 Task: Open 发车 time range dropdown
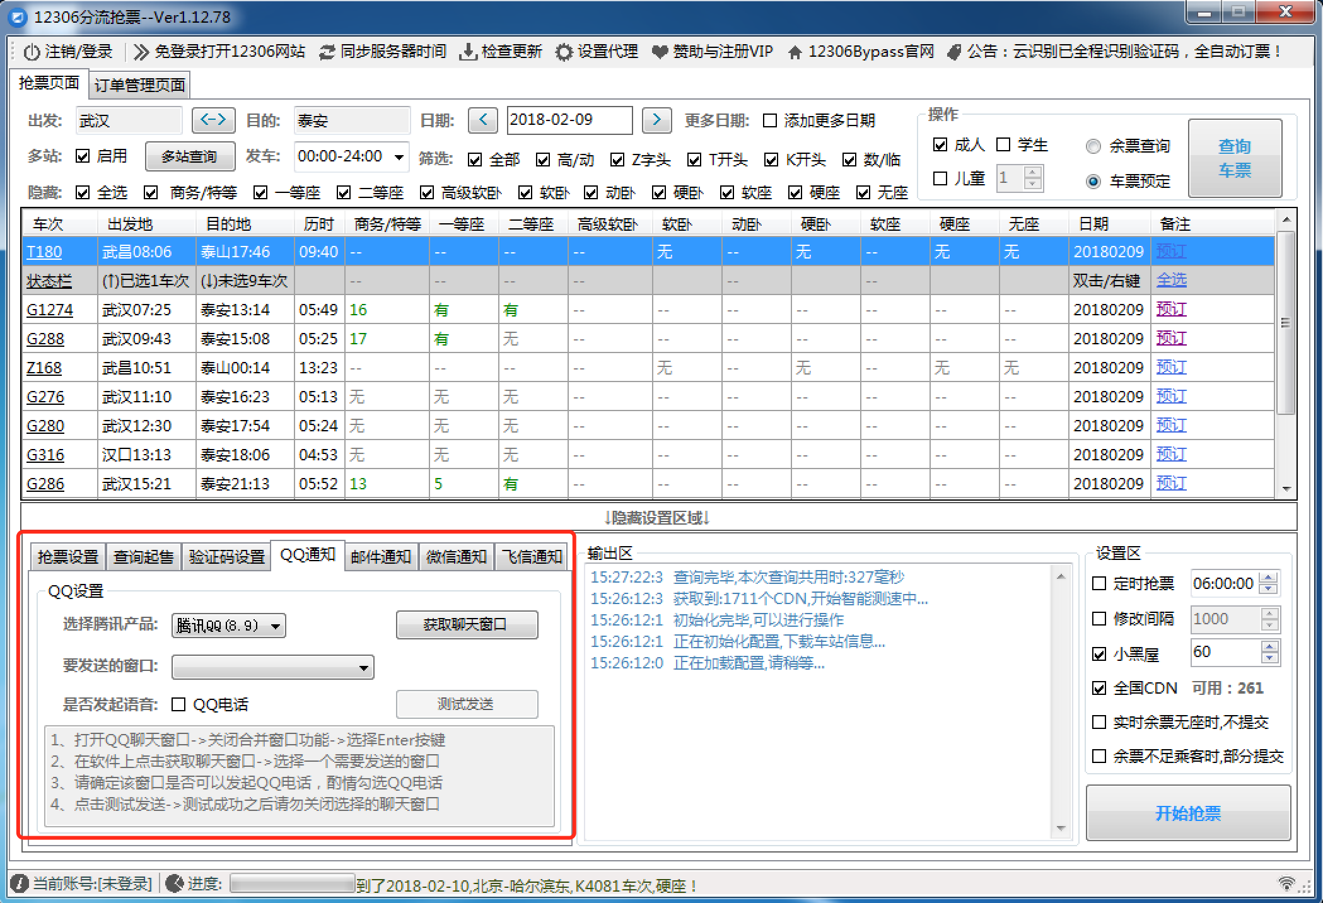click(x=399, y=156)
